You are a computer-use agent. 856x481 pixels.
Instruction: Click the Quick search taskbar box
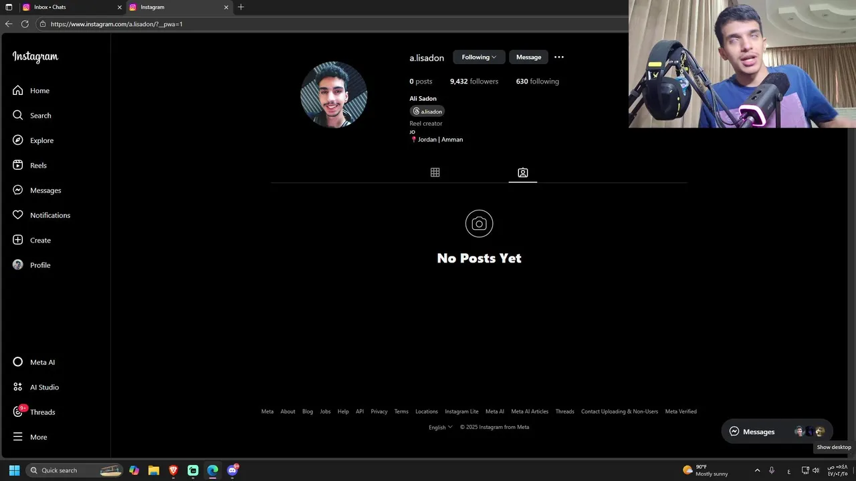(x=75, y=470)
